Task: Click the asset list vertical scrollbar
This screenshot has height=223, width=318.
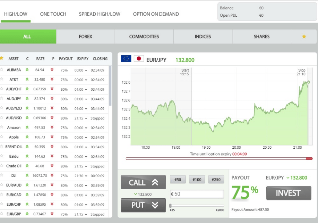Action: [x=110, y=85]
